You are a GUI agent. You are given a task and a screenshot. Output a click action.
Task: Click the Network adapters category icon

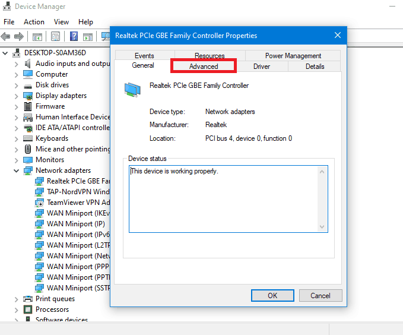(28, 170)
